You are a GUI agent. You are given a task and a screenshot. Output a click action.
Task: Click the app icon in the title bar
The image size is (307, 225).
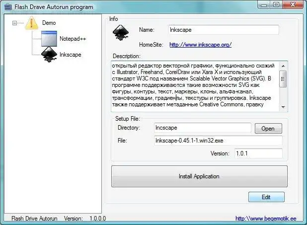(8, 7)
